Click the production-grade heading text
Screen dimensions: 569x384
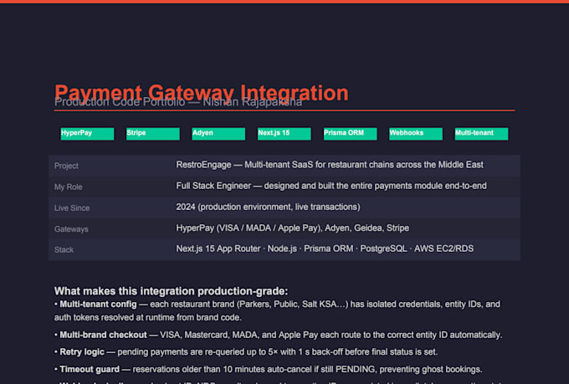[171, 291]
